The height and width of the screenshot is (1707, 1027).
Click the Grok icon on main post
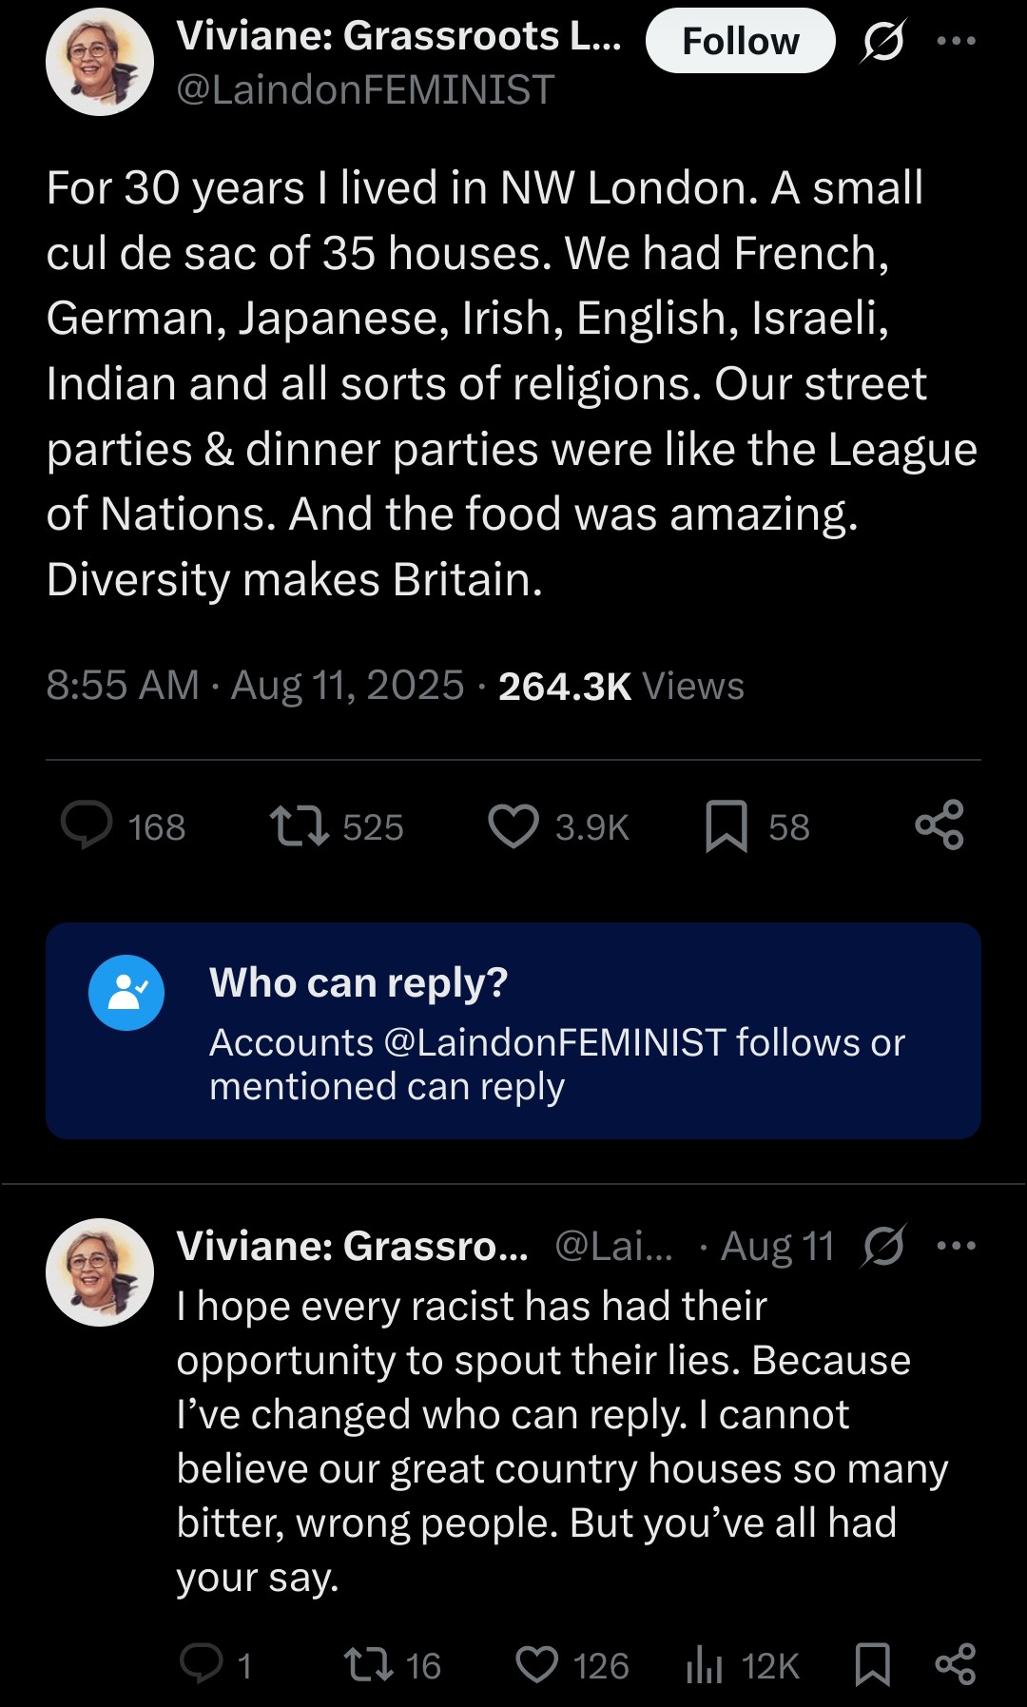click(x=883, y=42)
